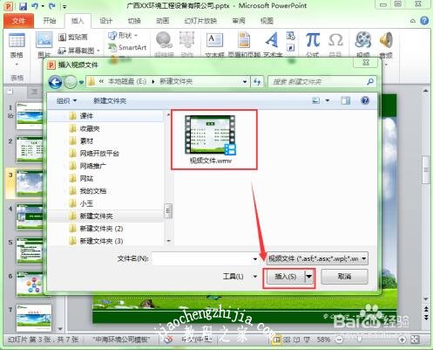The width and height of the screenshot is (433, 350).
Task: Click the WordArt letter A icon
Action: [x=272, y=39]
